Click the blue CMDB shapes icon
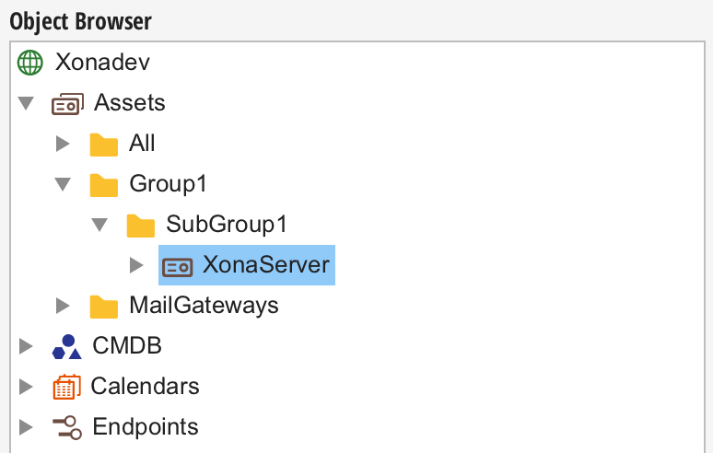 67,347
